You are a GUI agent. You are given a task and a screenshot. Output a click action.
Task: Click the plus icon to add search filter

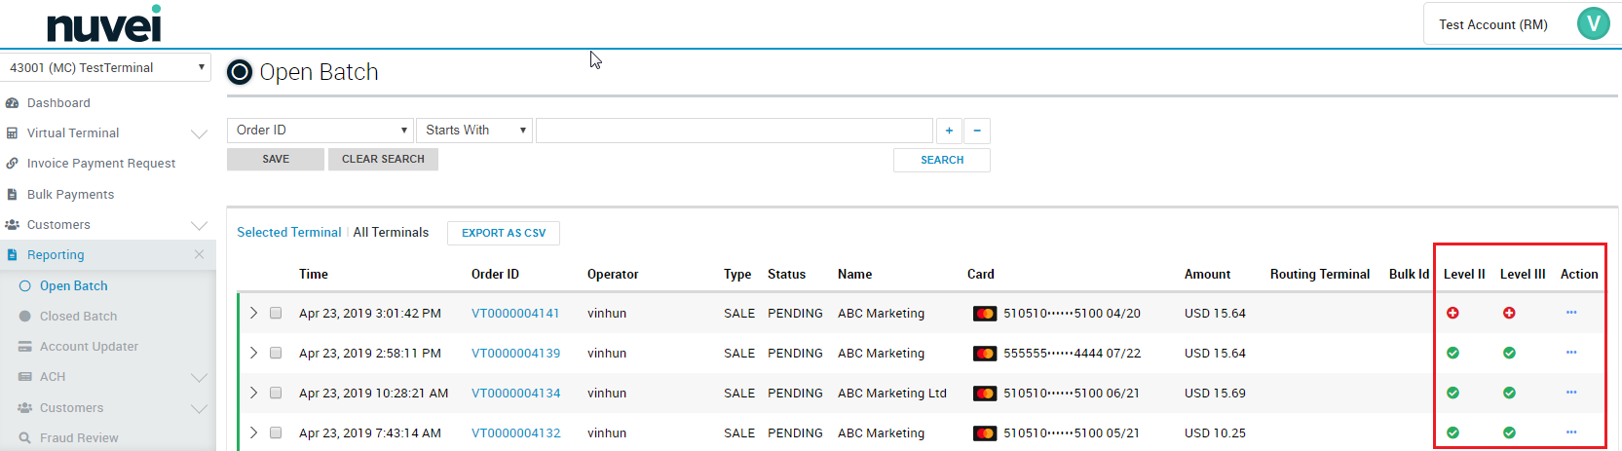tap(949, 131)
